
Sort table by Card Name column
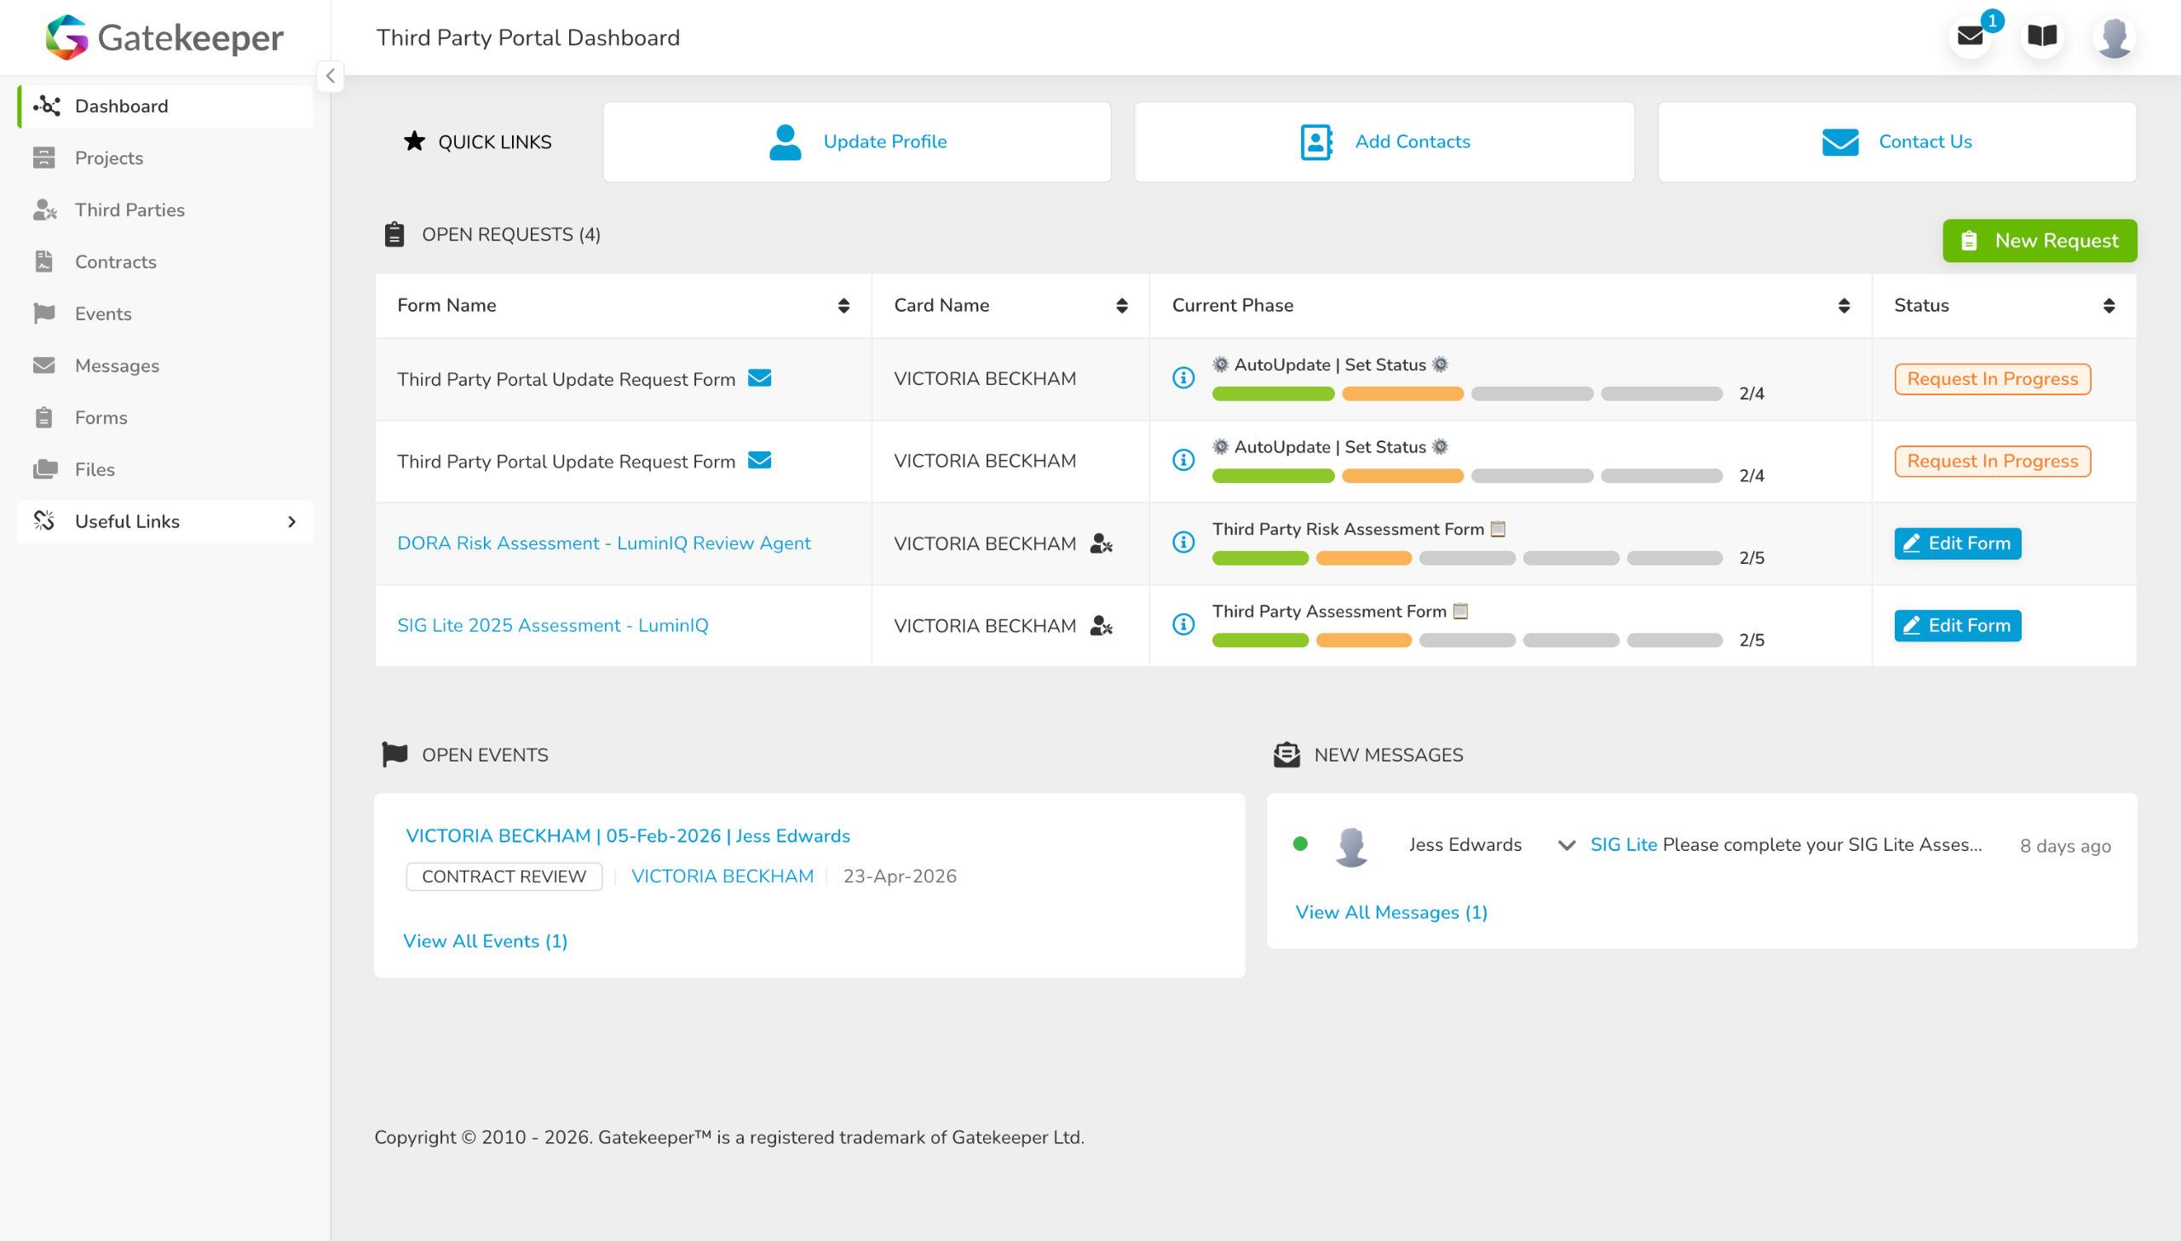tap(1122, 305)
